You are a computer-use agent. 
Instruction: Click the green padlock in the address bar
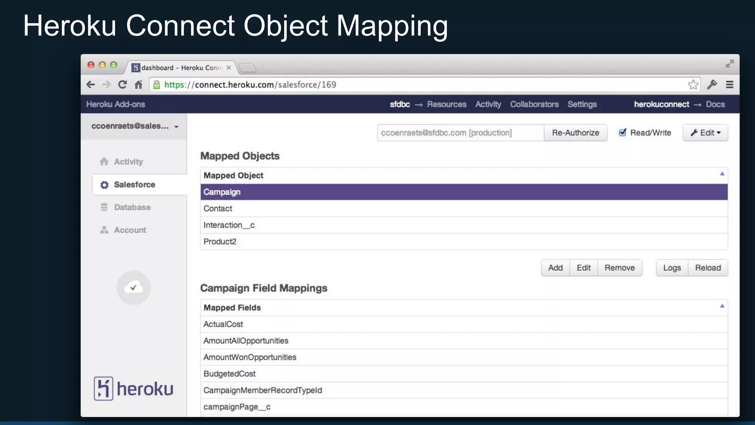pos(157,84)
